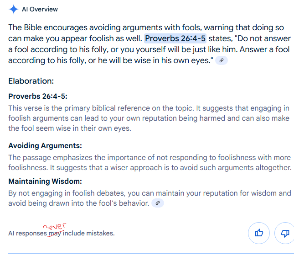Click the "Avoiding Arguments:" subheading
Viewport: 294px width, 256px height.
[x=45, y=146]
